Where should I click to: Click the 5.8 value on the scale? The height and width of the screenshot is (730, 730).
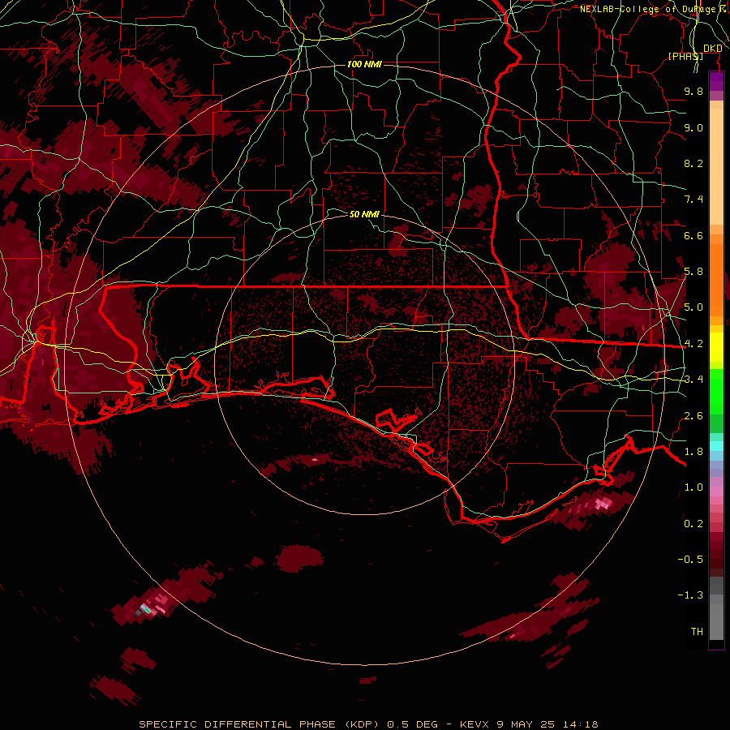coord(693,272)
